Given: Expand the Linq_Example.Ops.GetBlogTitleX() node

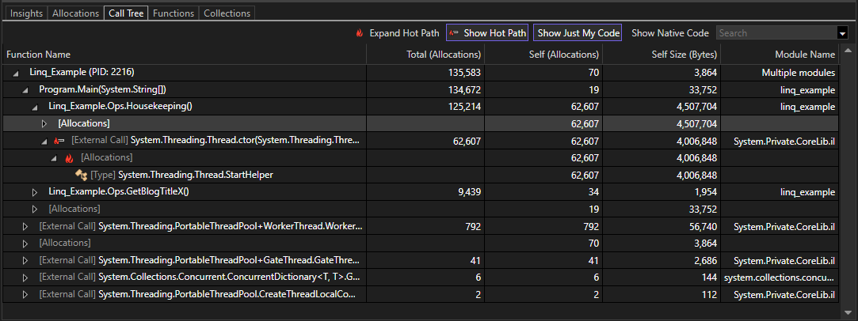Looking at the screenshot, I should click(x=35, y=192).
